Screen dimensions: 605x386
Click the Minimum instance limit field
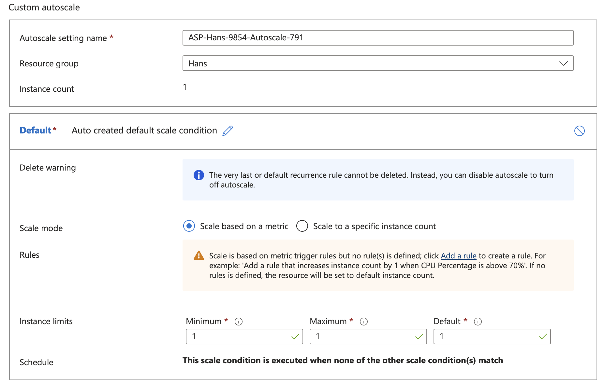(x=238, y=337)
